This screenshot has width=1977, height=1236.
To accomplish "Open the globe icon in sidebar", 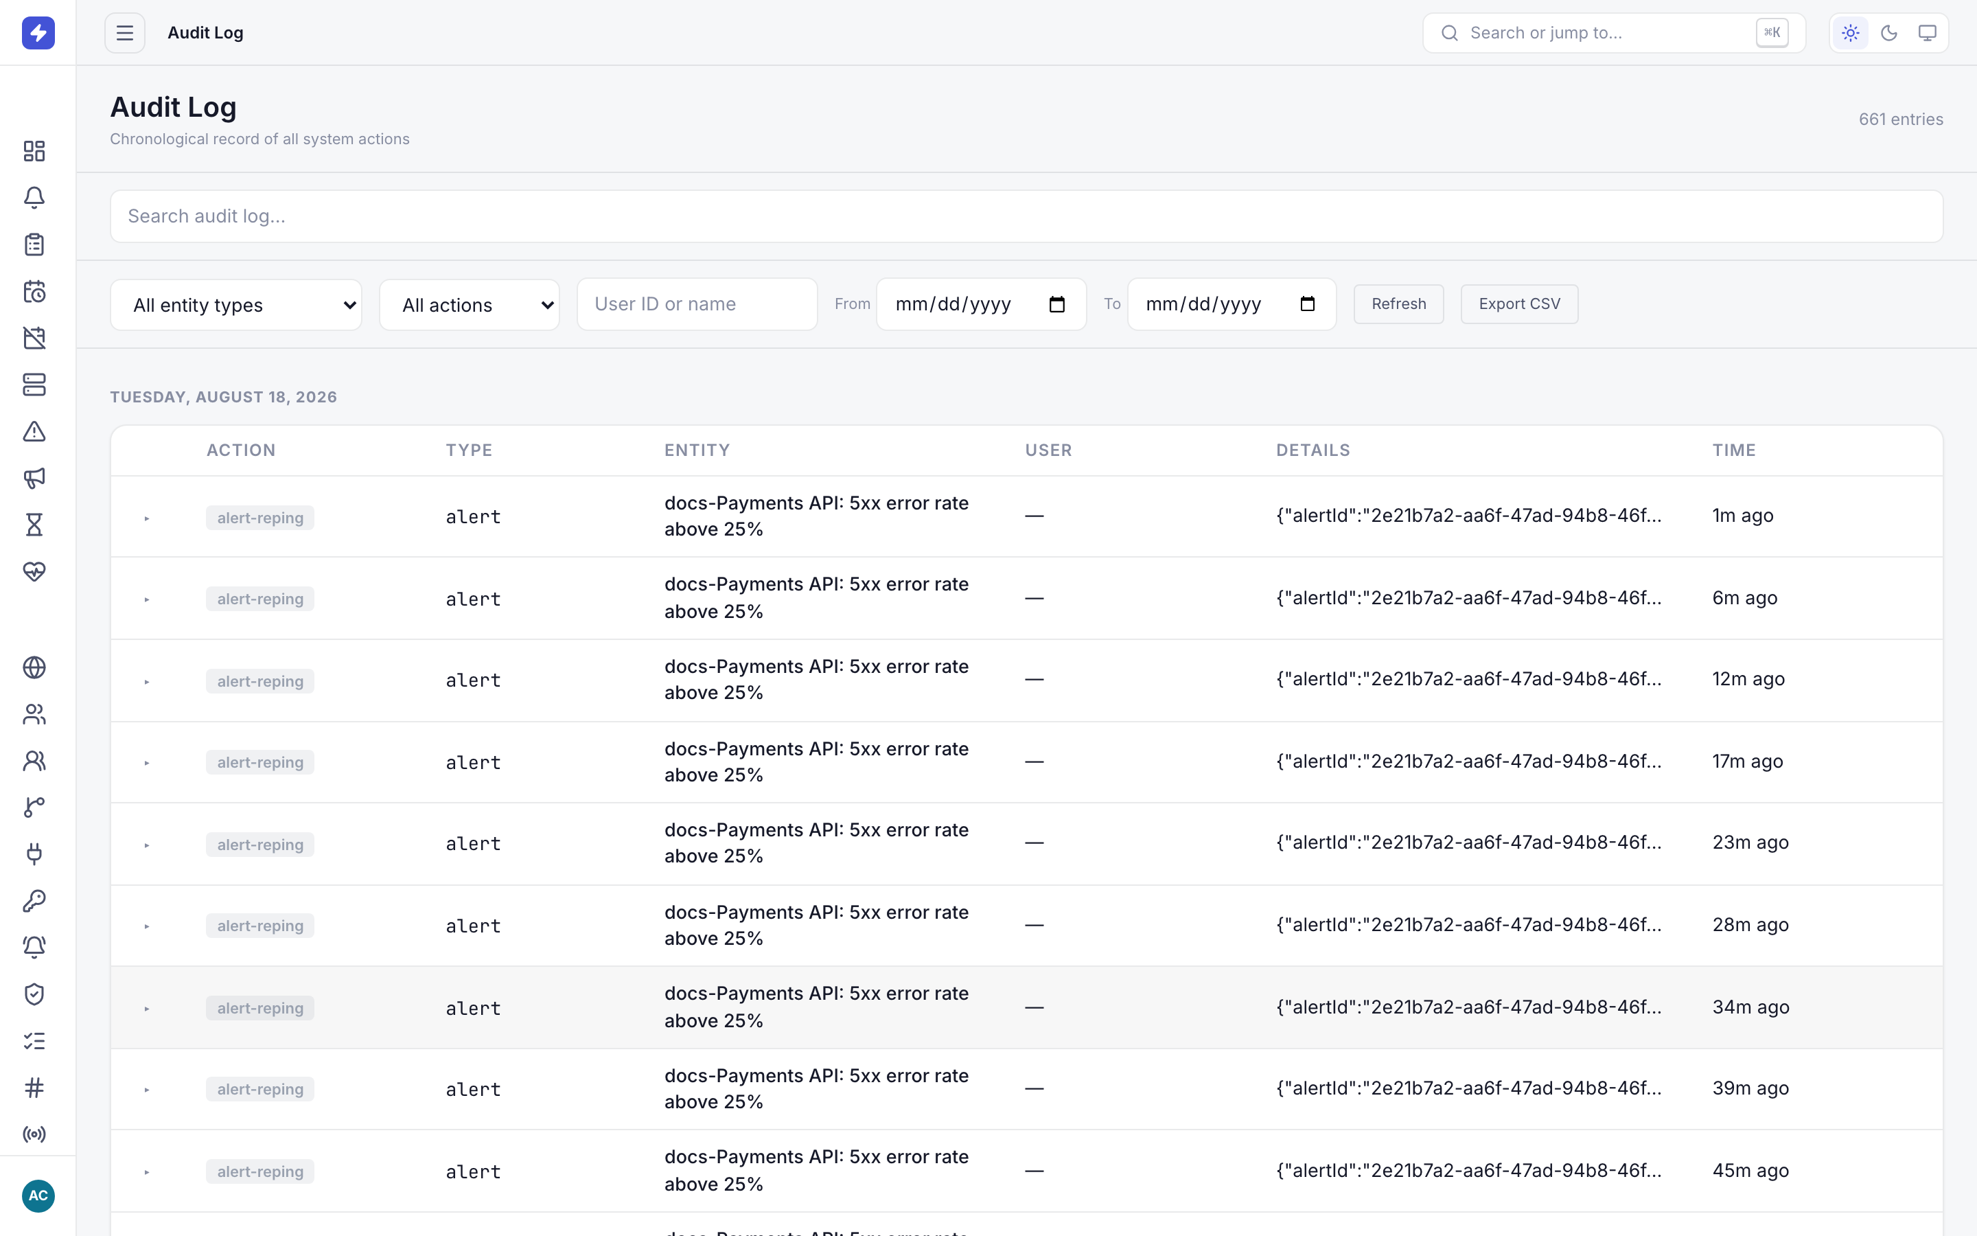I will coord(34,667).
